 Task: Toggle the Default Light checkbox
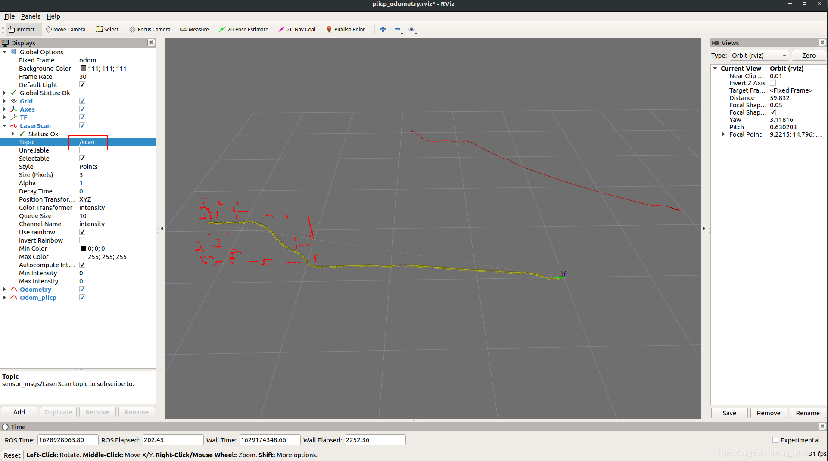click(82, 84)
